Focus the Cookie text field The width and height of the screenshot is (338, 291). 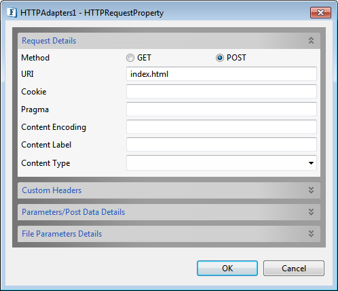coord(221,91)
